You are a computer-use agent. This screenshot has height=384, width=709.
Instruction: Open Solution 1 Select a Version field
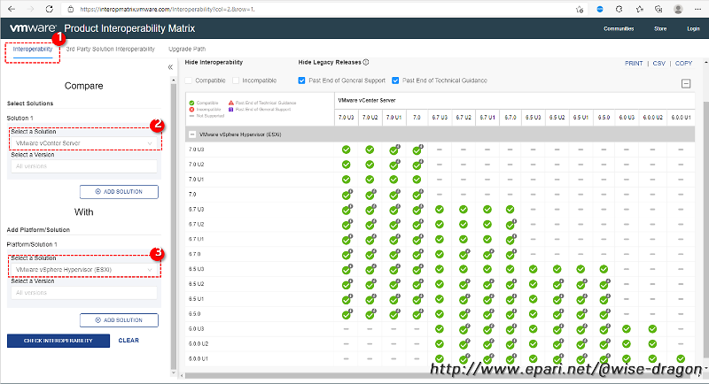pyautogui.click(x=84, y=166)
